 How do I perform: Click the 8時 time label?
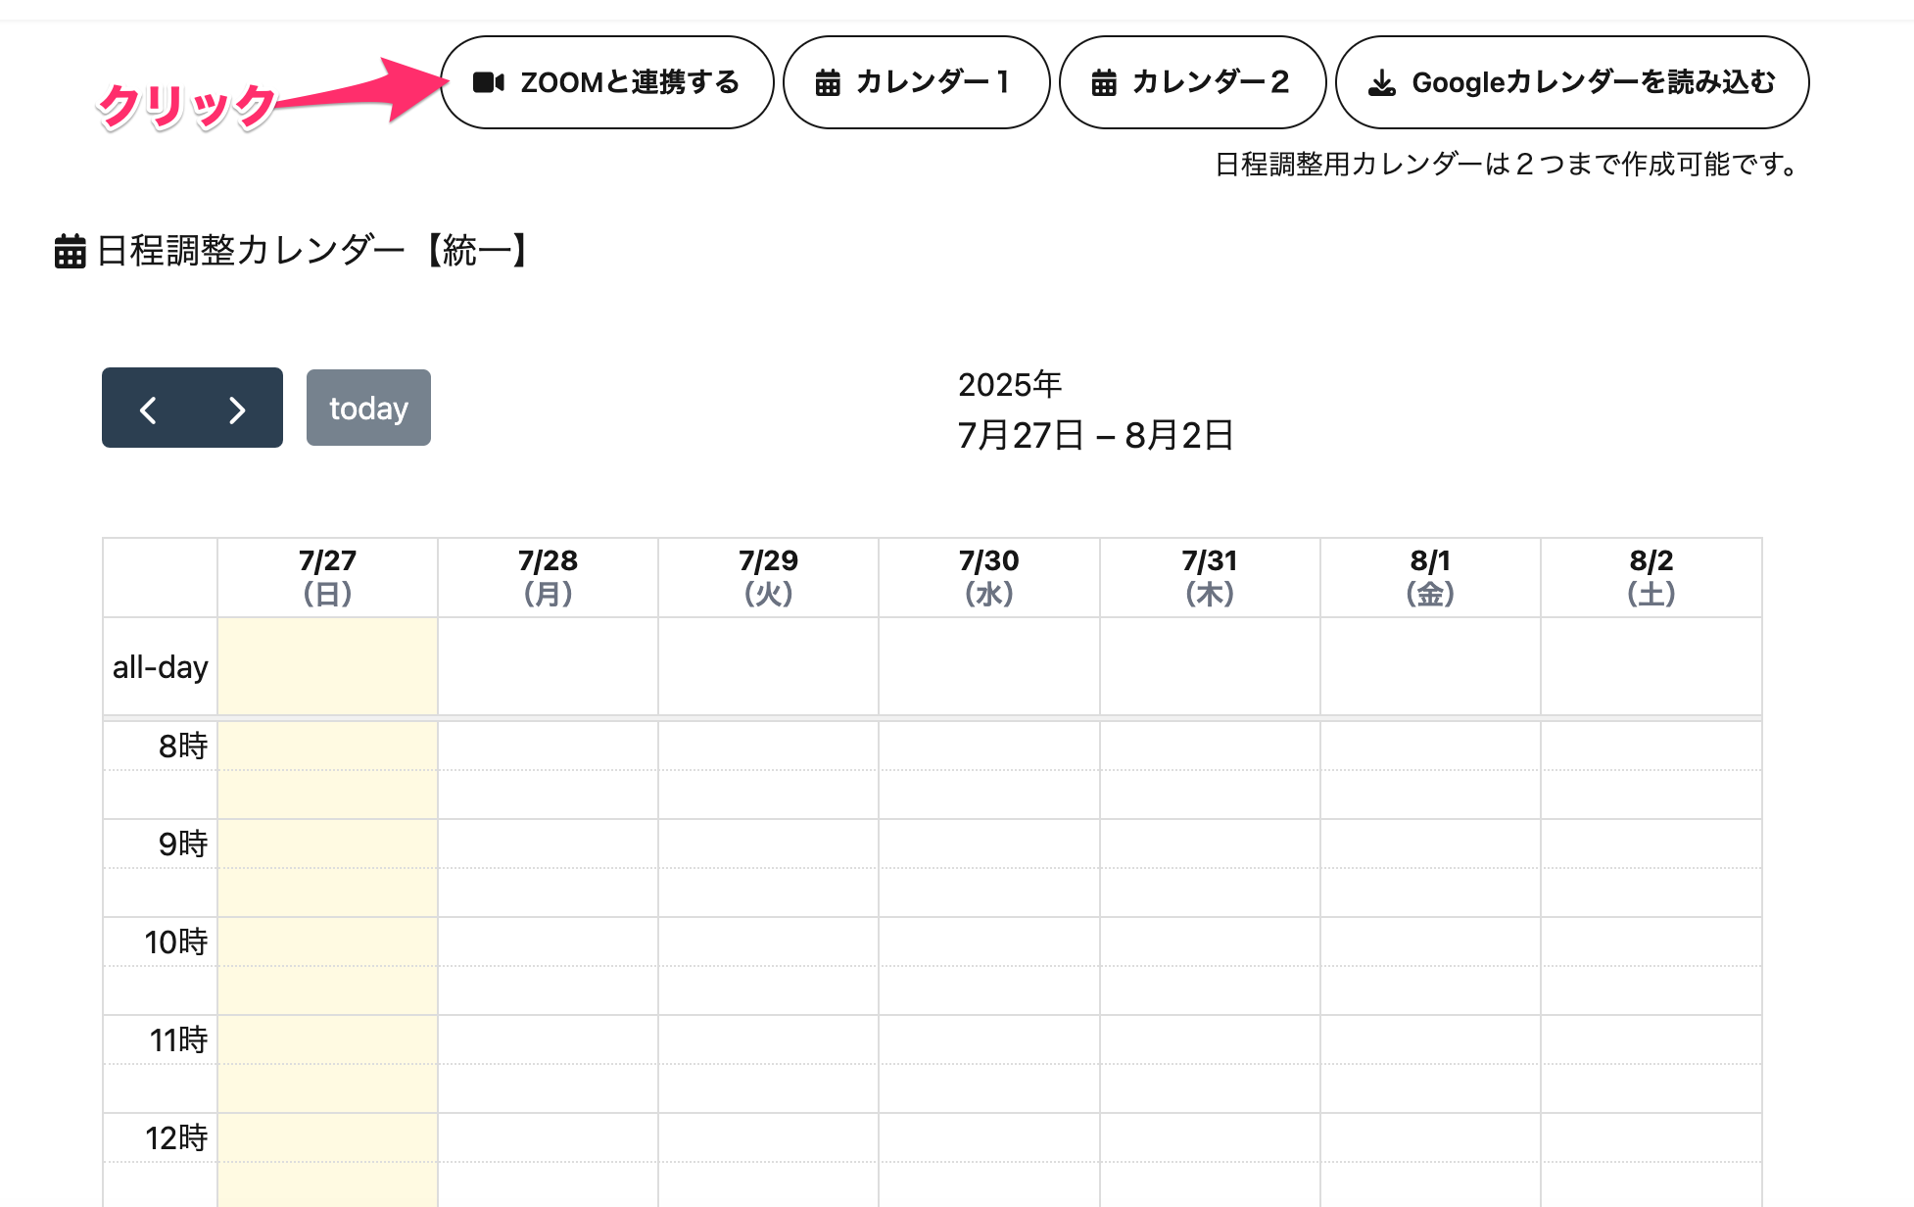pyautogui.click(x=183, y=747)
